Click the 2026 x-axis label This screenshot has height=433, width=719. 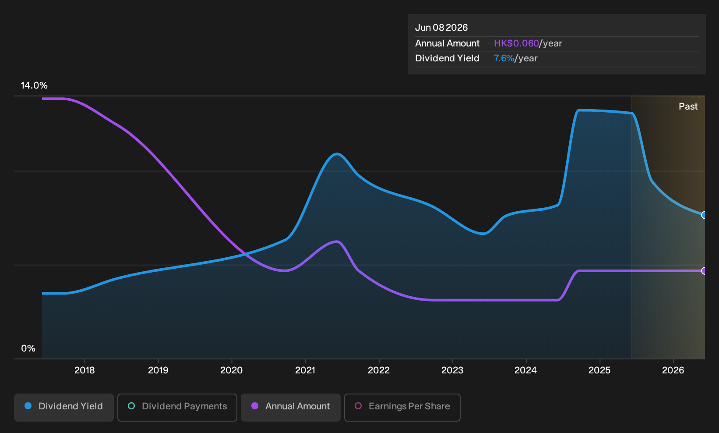point(673,370)
